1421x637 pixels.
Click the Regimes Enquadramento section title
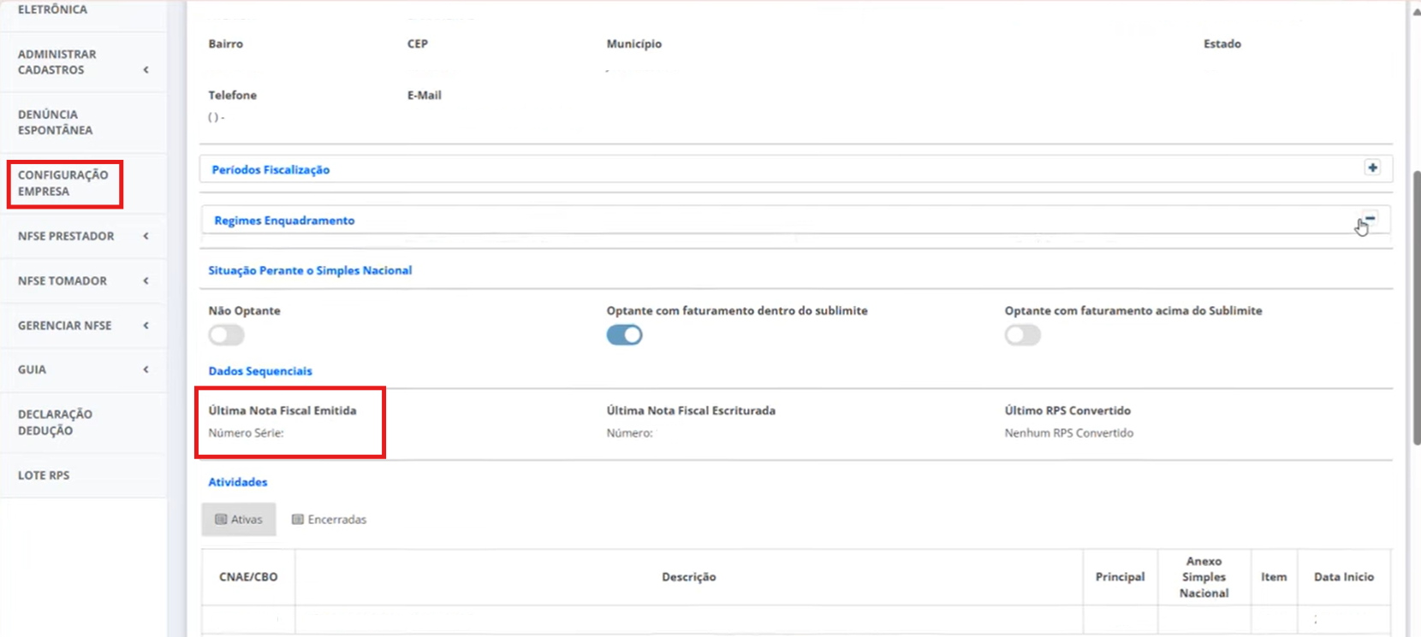coord(284,221)
